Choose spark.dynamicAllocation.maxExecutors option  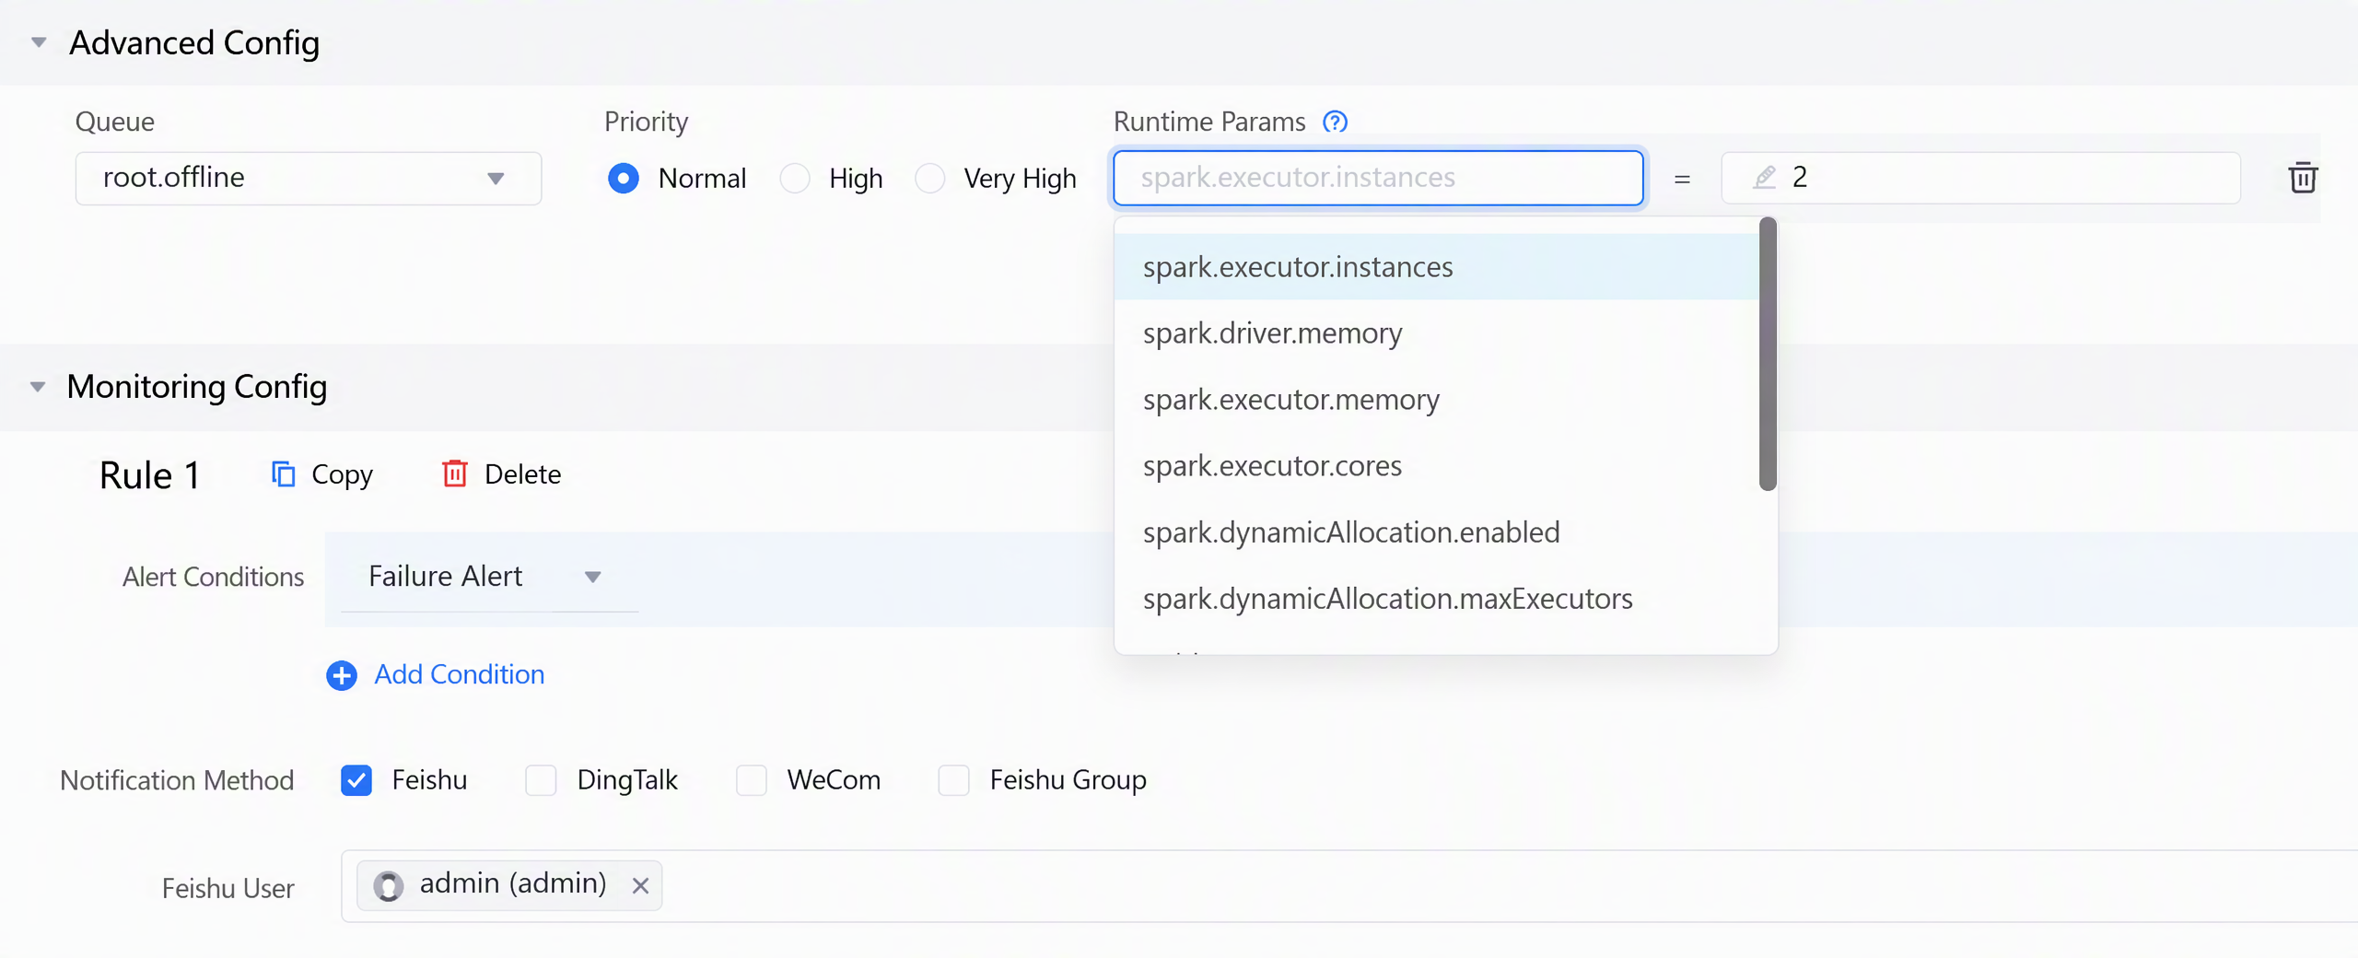tap(1436, 599)
